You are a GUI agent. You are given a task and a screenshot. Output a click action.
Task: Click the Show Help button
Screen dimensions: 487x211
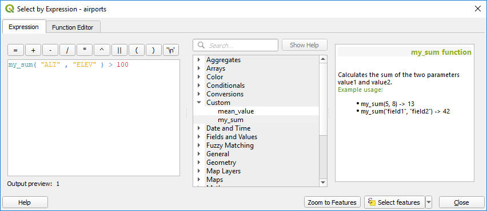coord(304,45)
